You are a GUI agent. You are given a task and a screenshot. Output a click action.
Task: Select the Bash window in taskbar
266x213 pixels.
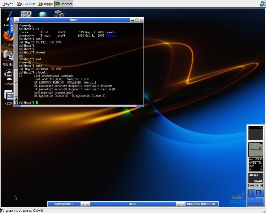click(x=132, y=204)
